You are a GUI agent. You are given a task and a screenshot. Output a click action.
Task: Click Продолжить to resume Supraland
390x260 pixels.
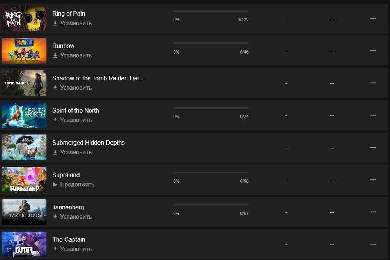pos(74,184)
